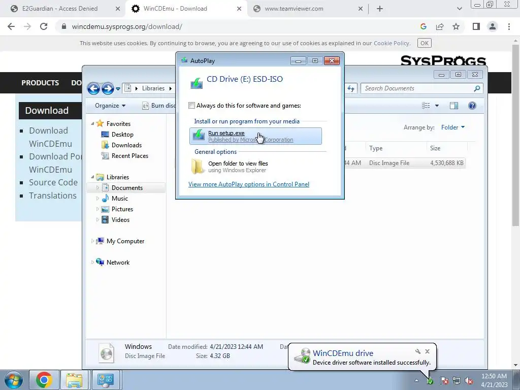Image resolution: width=520 pixels, height=390 pixels.
Task: Close the WinCDEmu - Download tab
Action: (x=239, y=9)
